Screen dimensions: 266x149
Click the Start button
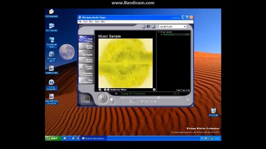pos(53,138)
